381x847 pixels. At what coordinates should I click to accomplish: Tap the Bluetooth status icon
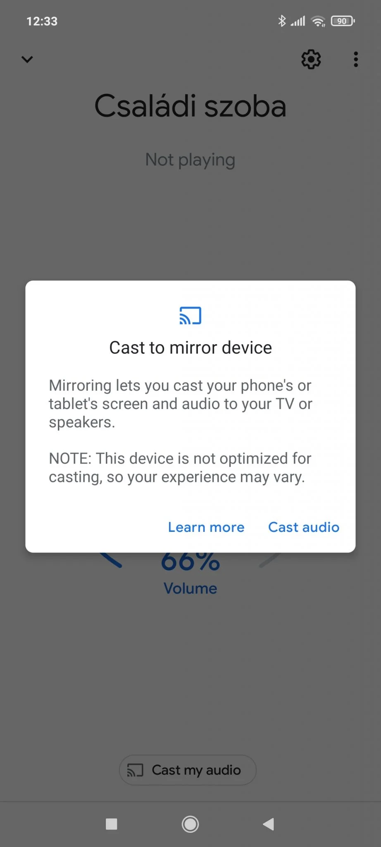282,21
